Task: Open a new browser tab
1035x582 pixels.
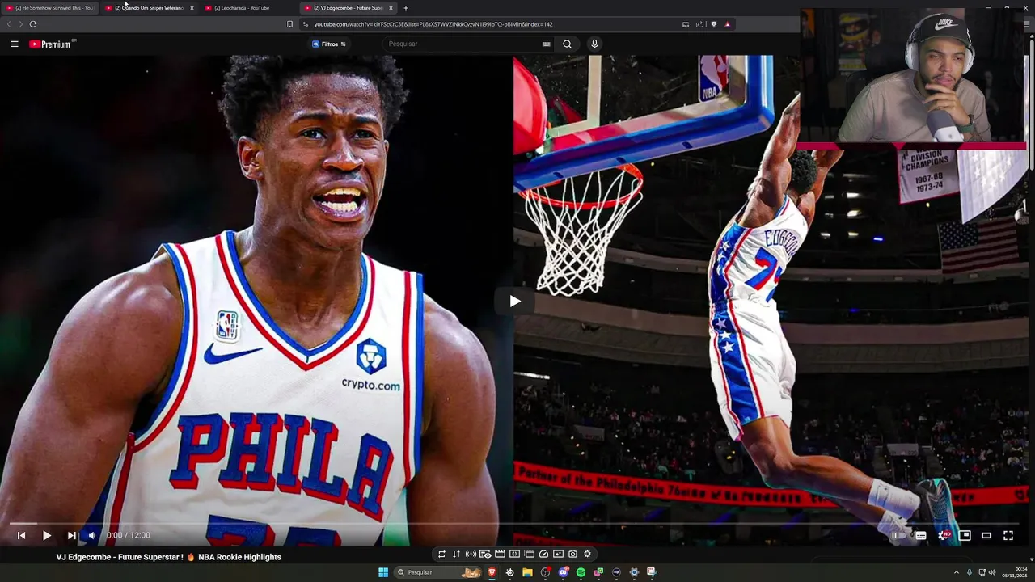Action: pyautogui.click(x=406, y=8)
